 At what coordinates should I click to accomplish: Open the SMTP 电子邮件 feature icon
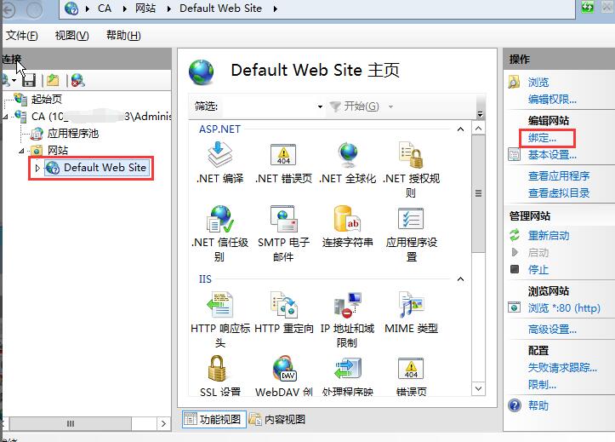click(283, 219)
